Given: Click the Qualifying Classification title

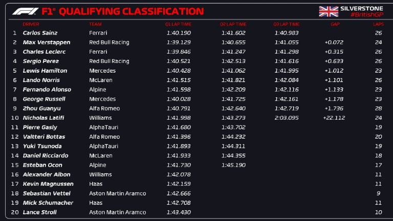Looking at the screenshot, I should pos(131,11).
